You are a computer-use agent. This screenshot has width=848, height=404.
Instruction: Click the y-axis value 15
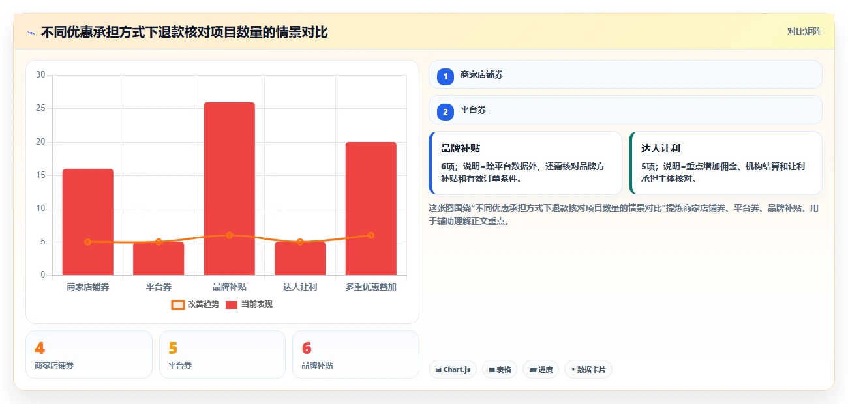click(x=40, y=175)
